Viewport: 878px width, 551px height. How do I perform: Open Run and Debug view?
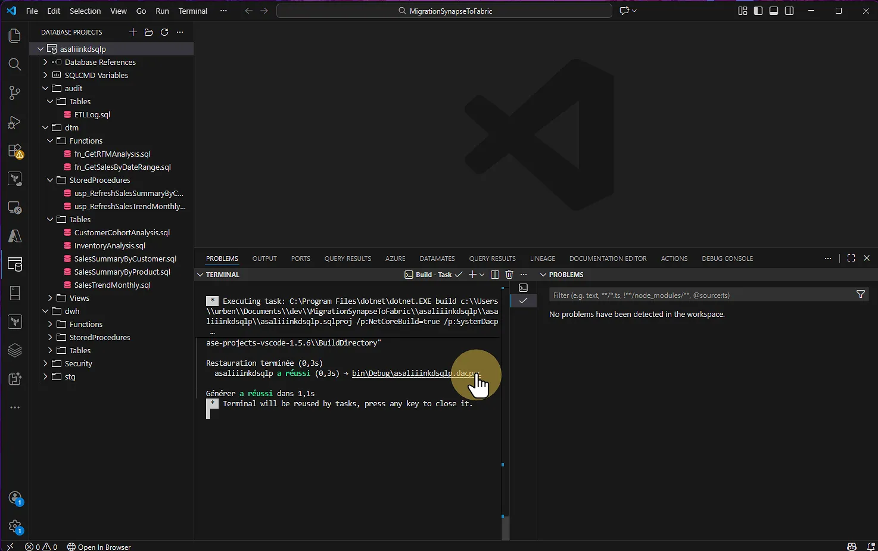pos(15,122)
